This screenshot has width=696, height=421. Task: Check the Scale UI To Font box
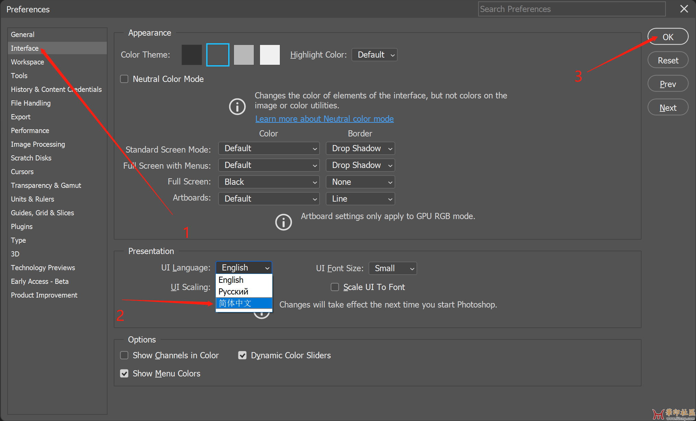tap(335, 287)
